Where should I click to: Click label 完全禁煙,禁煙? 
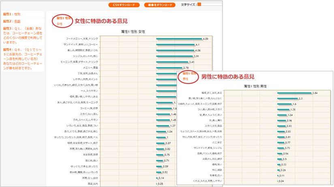click(90, 155)
